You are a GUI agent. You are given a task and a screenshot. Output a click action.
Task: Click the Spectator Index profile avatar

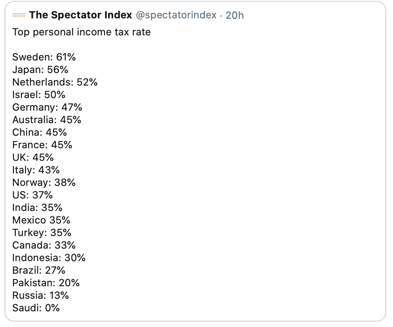pos(19,15)
